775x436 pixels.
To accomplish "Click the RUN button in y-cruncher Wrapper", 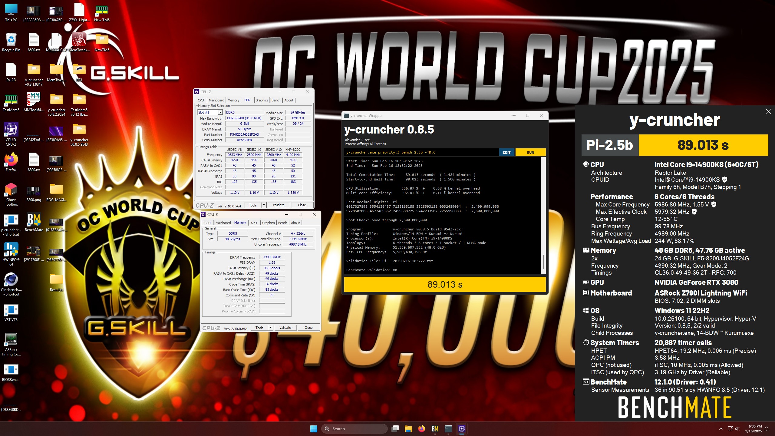I will pos(530,152).
